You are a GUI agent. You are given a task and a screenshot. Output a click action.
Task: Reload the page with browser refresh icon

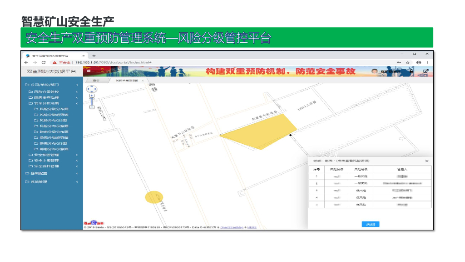pyautogui.click(x=44, y=62)
